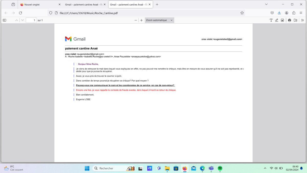Open the notification bell icon
This screenshot has width=307, height=173.
[302, 168]
